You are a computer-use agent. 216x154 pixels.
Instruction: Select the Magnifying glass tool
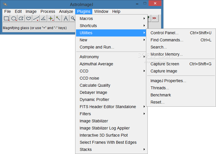[x=73, y=18]
